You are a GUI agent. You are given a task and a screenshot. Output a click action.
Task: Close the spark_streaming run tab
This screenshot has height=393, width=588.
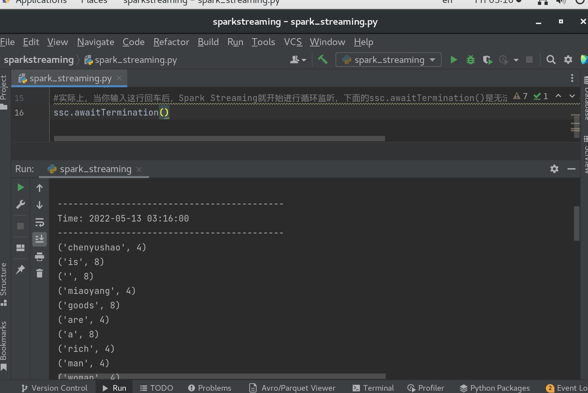point(139,169)
